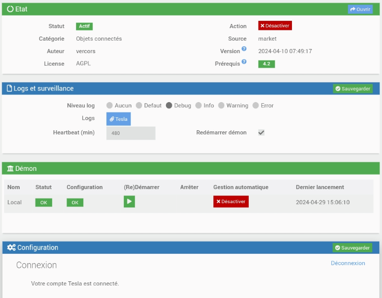The width and height of the screenshot is (382, 298).
Task: Select the Info log level
Action: [x=199, y=105]
